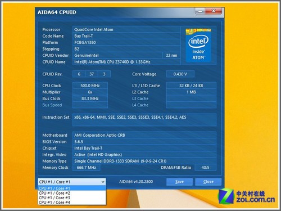Click the empty Bus Speed field
The image size is (281, 211).
point(90,105)
